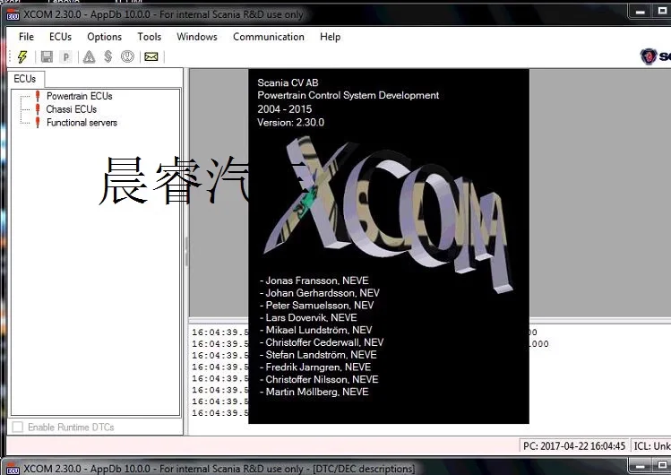The image size is (671, 475).
Task: Open the Tools menu
Action: click(150, 37)
